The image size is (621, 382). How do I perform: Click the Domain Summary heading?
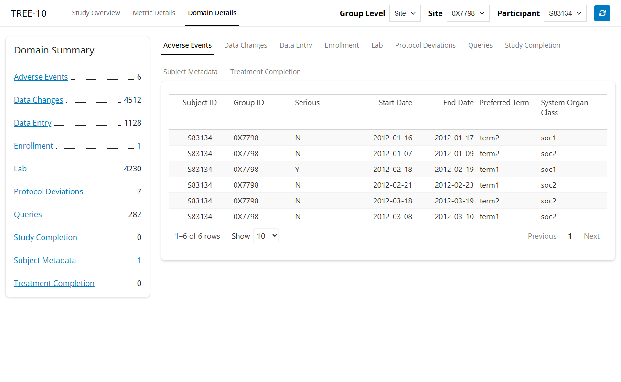(x=54, y=50)
